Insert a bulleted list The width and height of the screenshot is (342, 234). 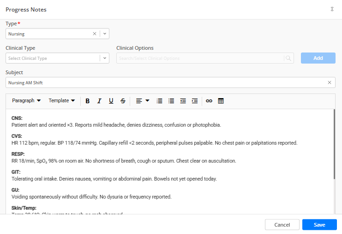[171, 101]
